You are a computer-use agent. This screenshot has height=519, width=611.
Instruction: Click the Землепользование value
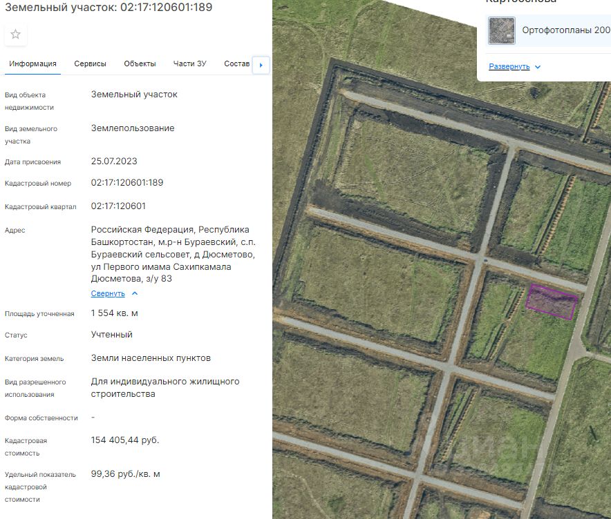133,128
